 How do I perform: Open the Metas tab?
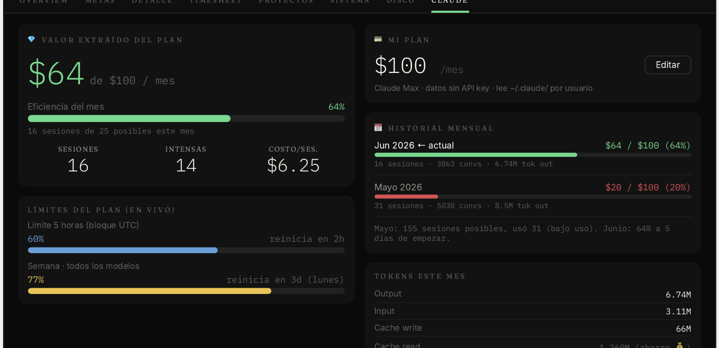click(100, 2)
